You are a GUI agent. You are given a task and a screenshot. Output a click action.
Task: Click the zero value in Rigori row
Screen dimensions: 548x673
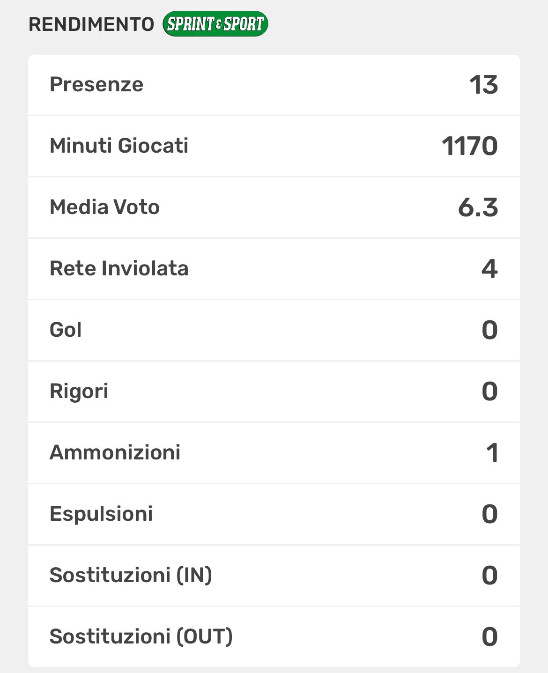489,392
